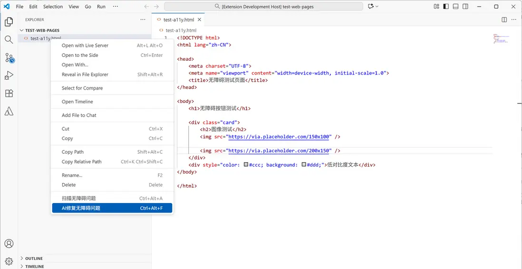Open the Extensions view
Viewport: 522px width, 269px height.
pyautogui.click(x=9, y=93)
